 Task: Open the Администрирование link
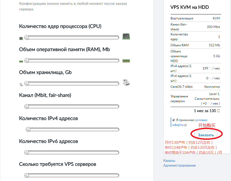(x=179, y=166)
